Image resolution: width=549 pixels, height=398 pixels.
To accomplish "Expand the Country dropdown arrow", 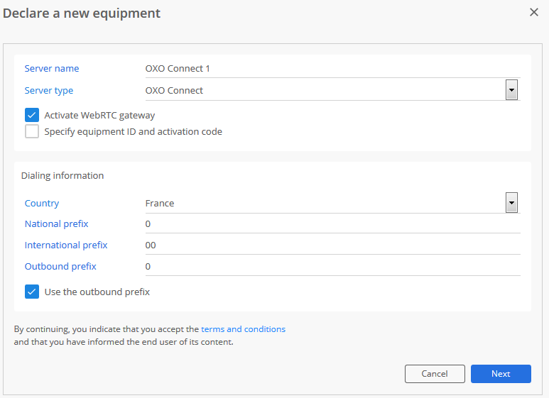I will tap(511, 202).
